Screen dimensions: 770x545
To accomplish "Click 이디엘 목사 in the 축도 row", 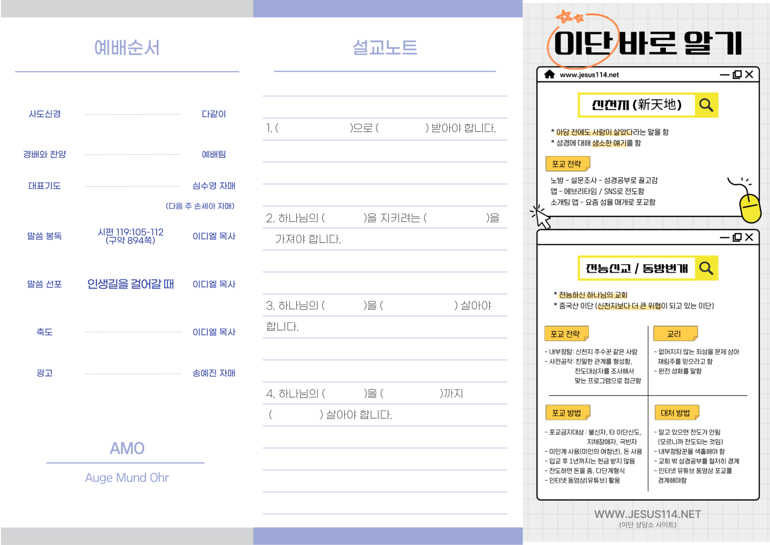I will pos(214,332).
